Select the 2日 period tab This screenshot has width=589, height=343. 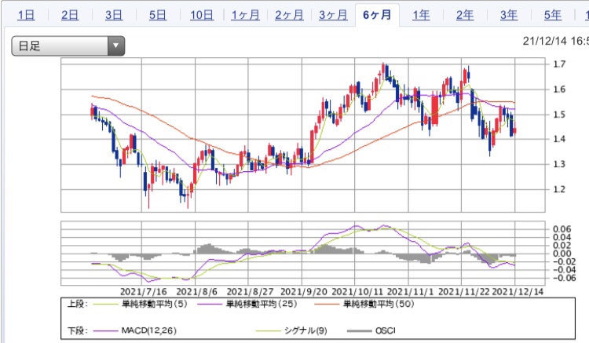coord(69,14)
